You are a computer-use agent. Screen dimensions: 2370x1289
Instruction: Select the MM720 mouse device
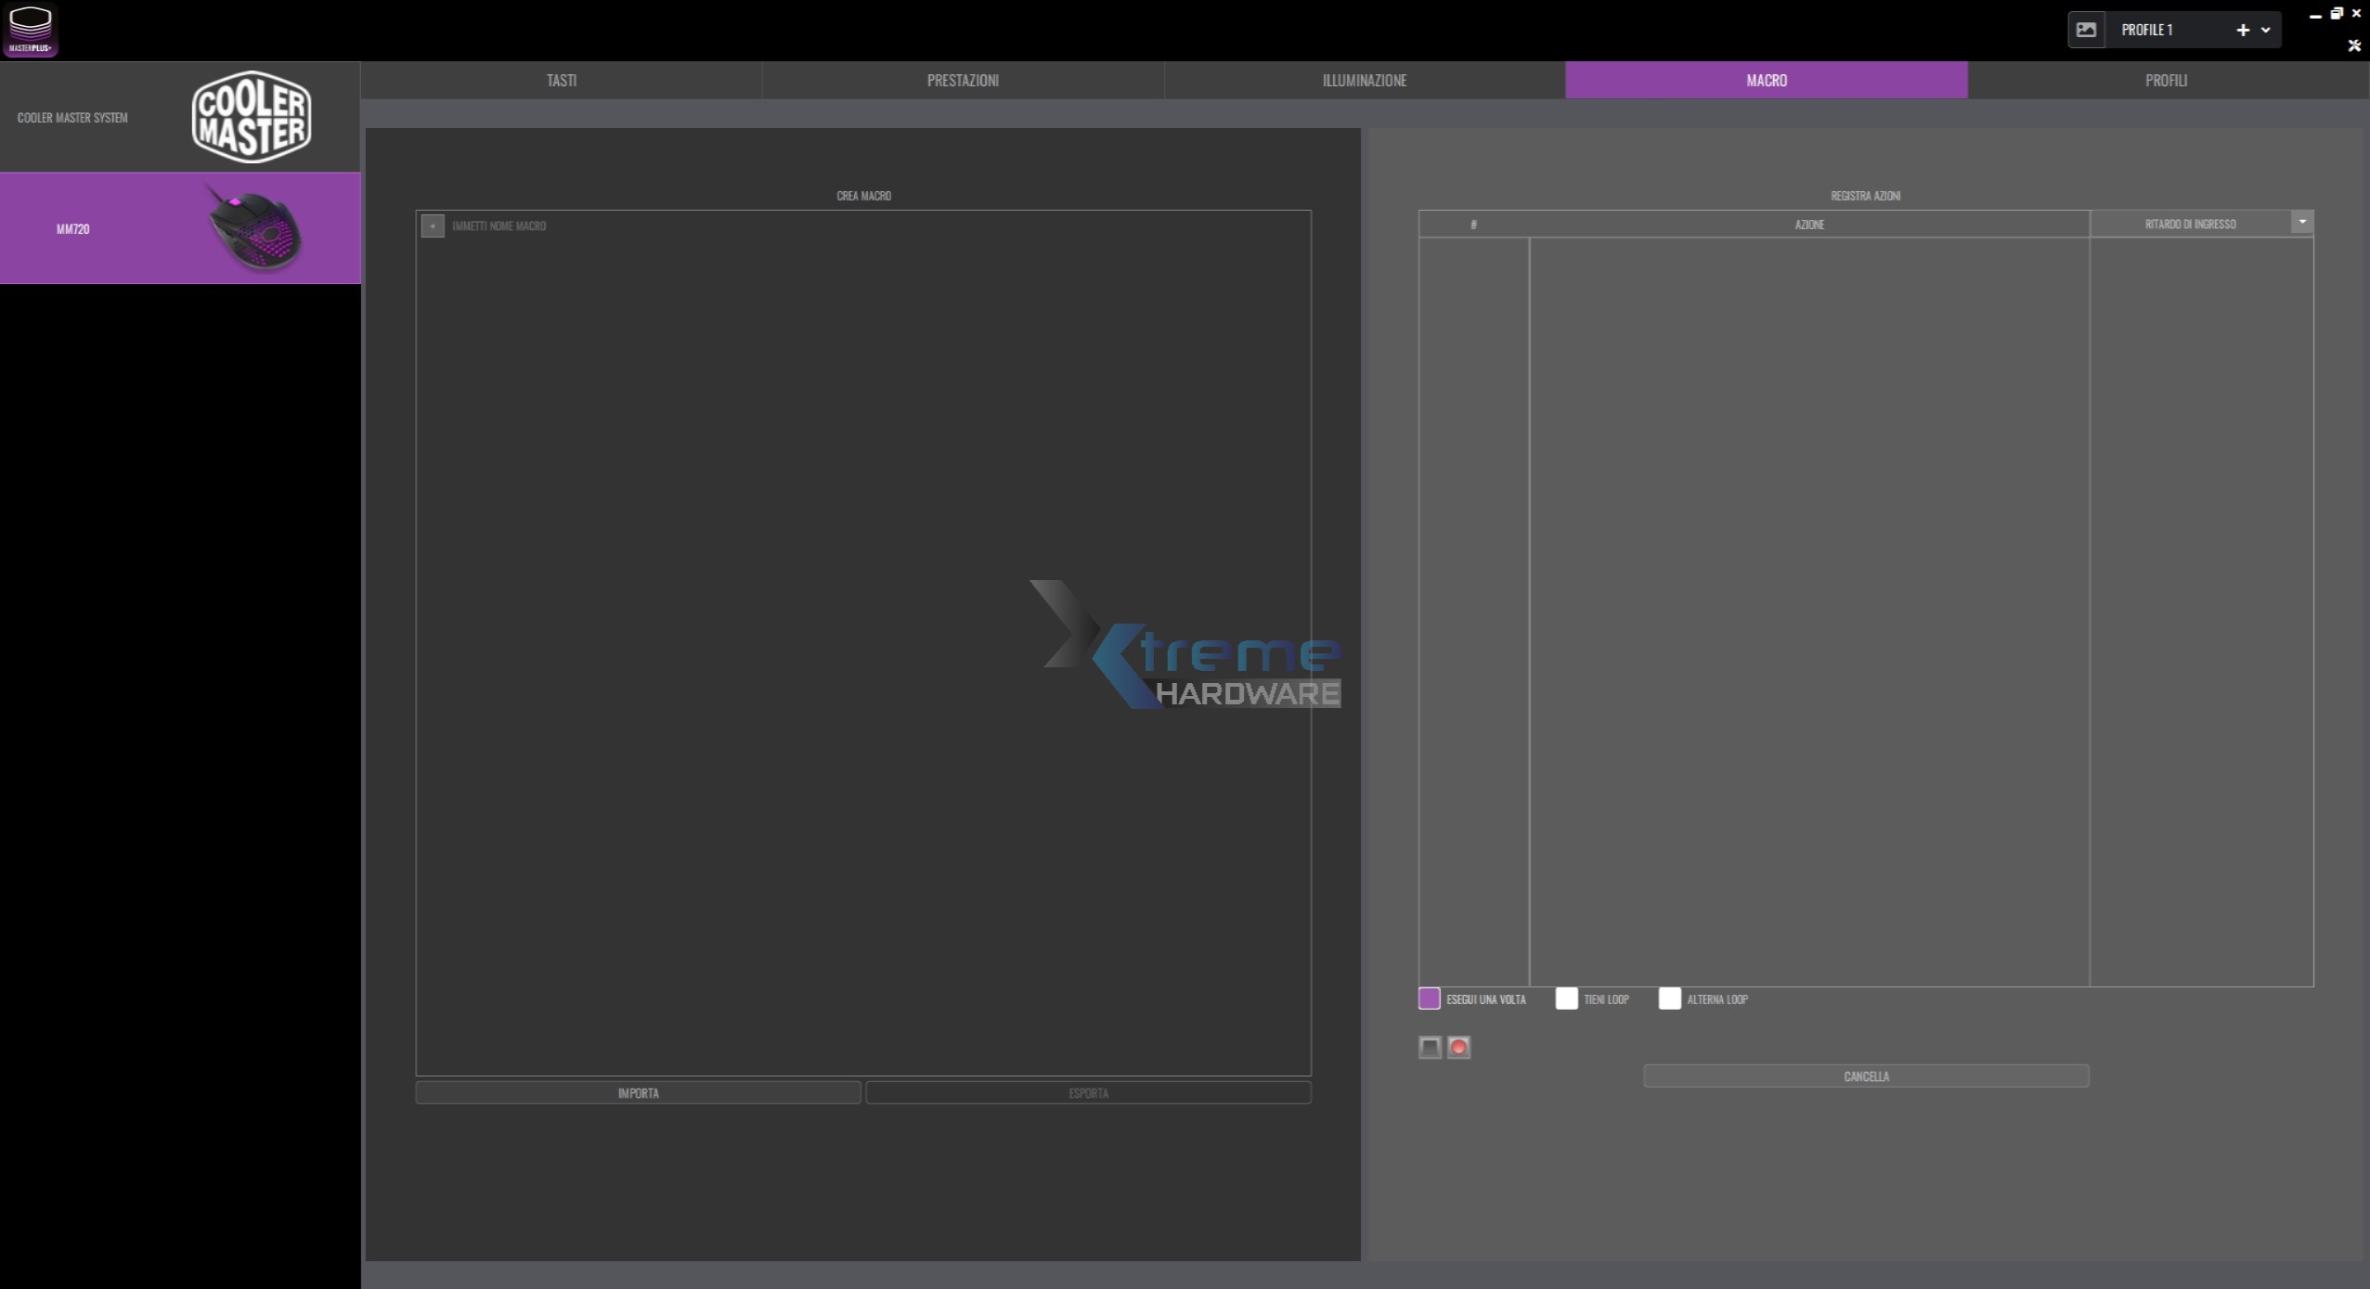(x=180, y=228)
